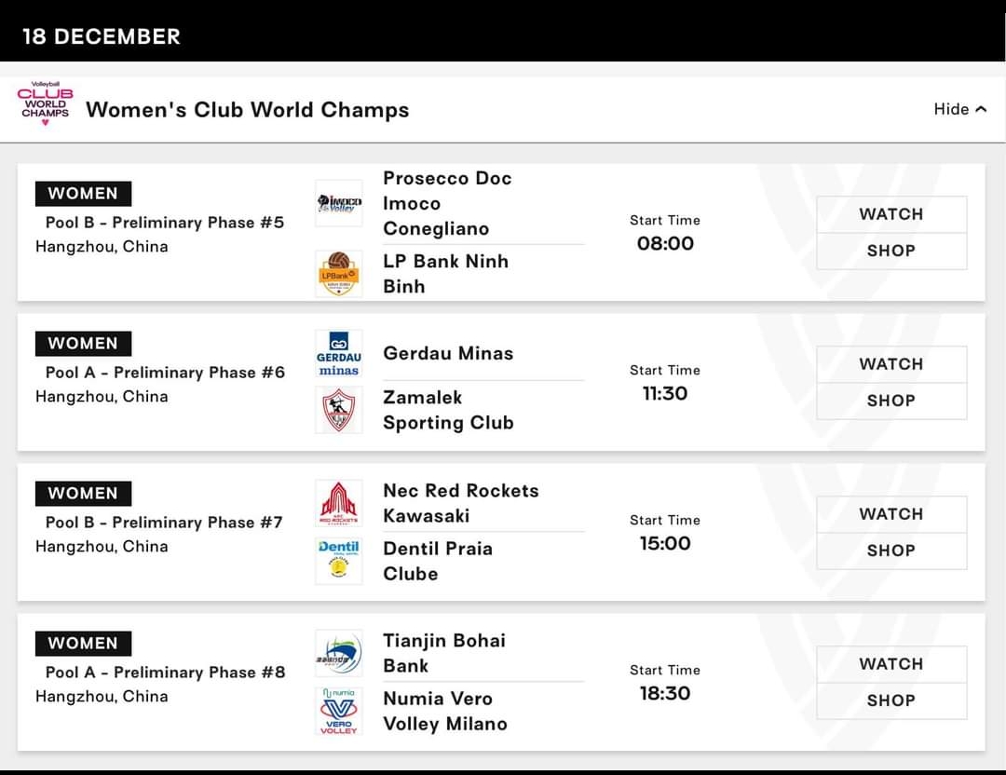This screenshot has height=775, width=1006.
Task: Select the Women's Club World Champs heading
Action: coord(248,110)
